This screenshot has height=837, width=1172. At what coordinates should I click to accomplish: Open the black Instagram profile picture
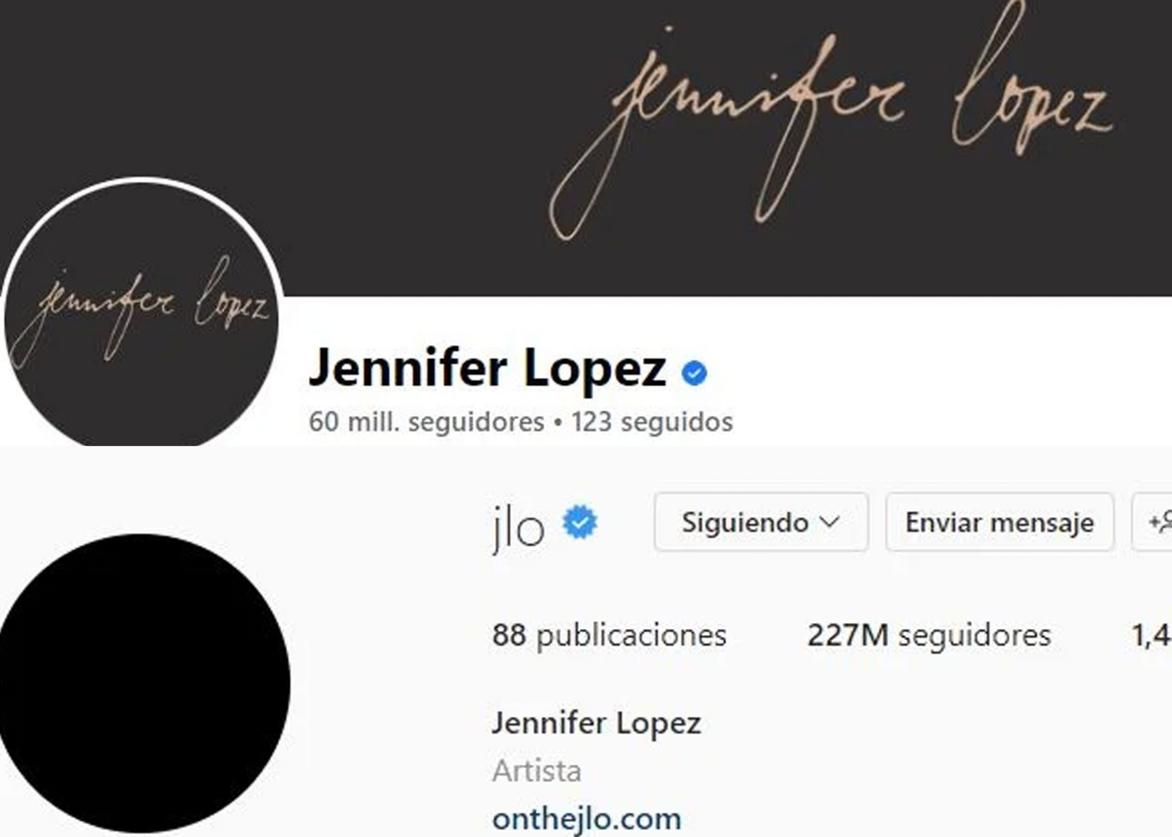coord(144,684)
